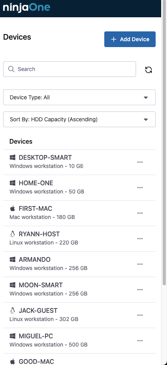
Task: Select the MIGUEL-PC device entry
Action: pos(79,341)
